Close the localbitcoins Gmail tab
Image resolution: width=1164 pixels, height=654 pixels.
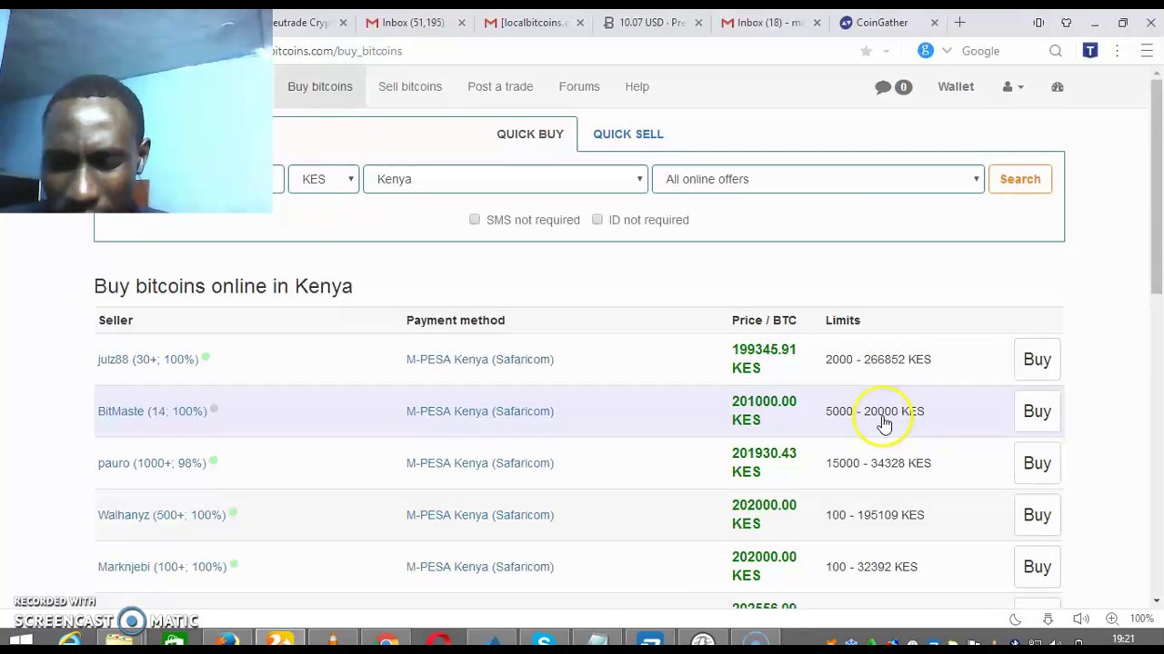[x=579, y=23]
